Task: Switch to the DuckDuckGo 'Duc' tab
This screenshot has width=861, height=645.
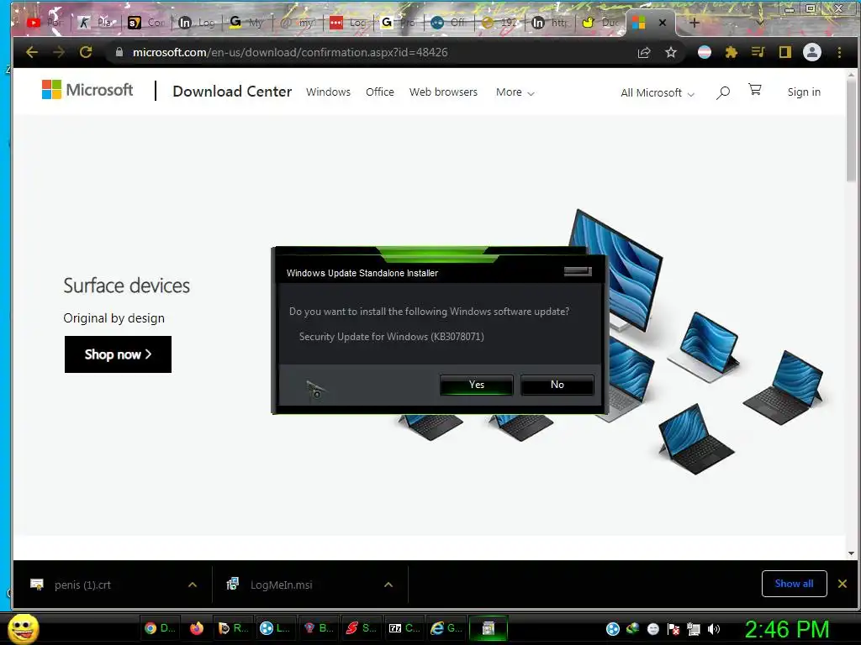Action: tap(600, 23)
